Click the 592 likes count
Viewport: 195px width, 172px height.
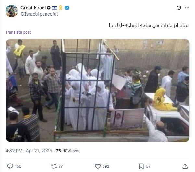(x=106, y=166)
